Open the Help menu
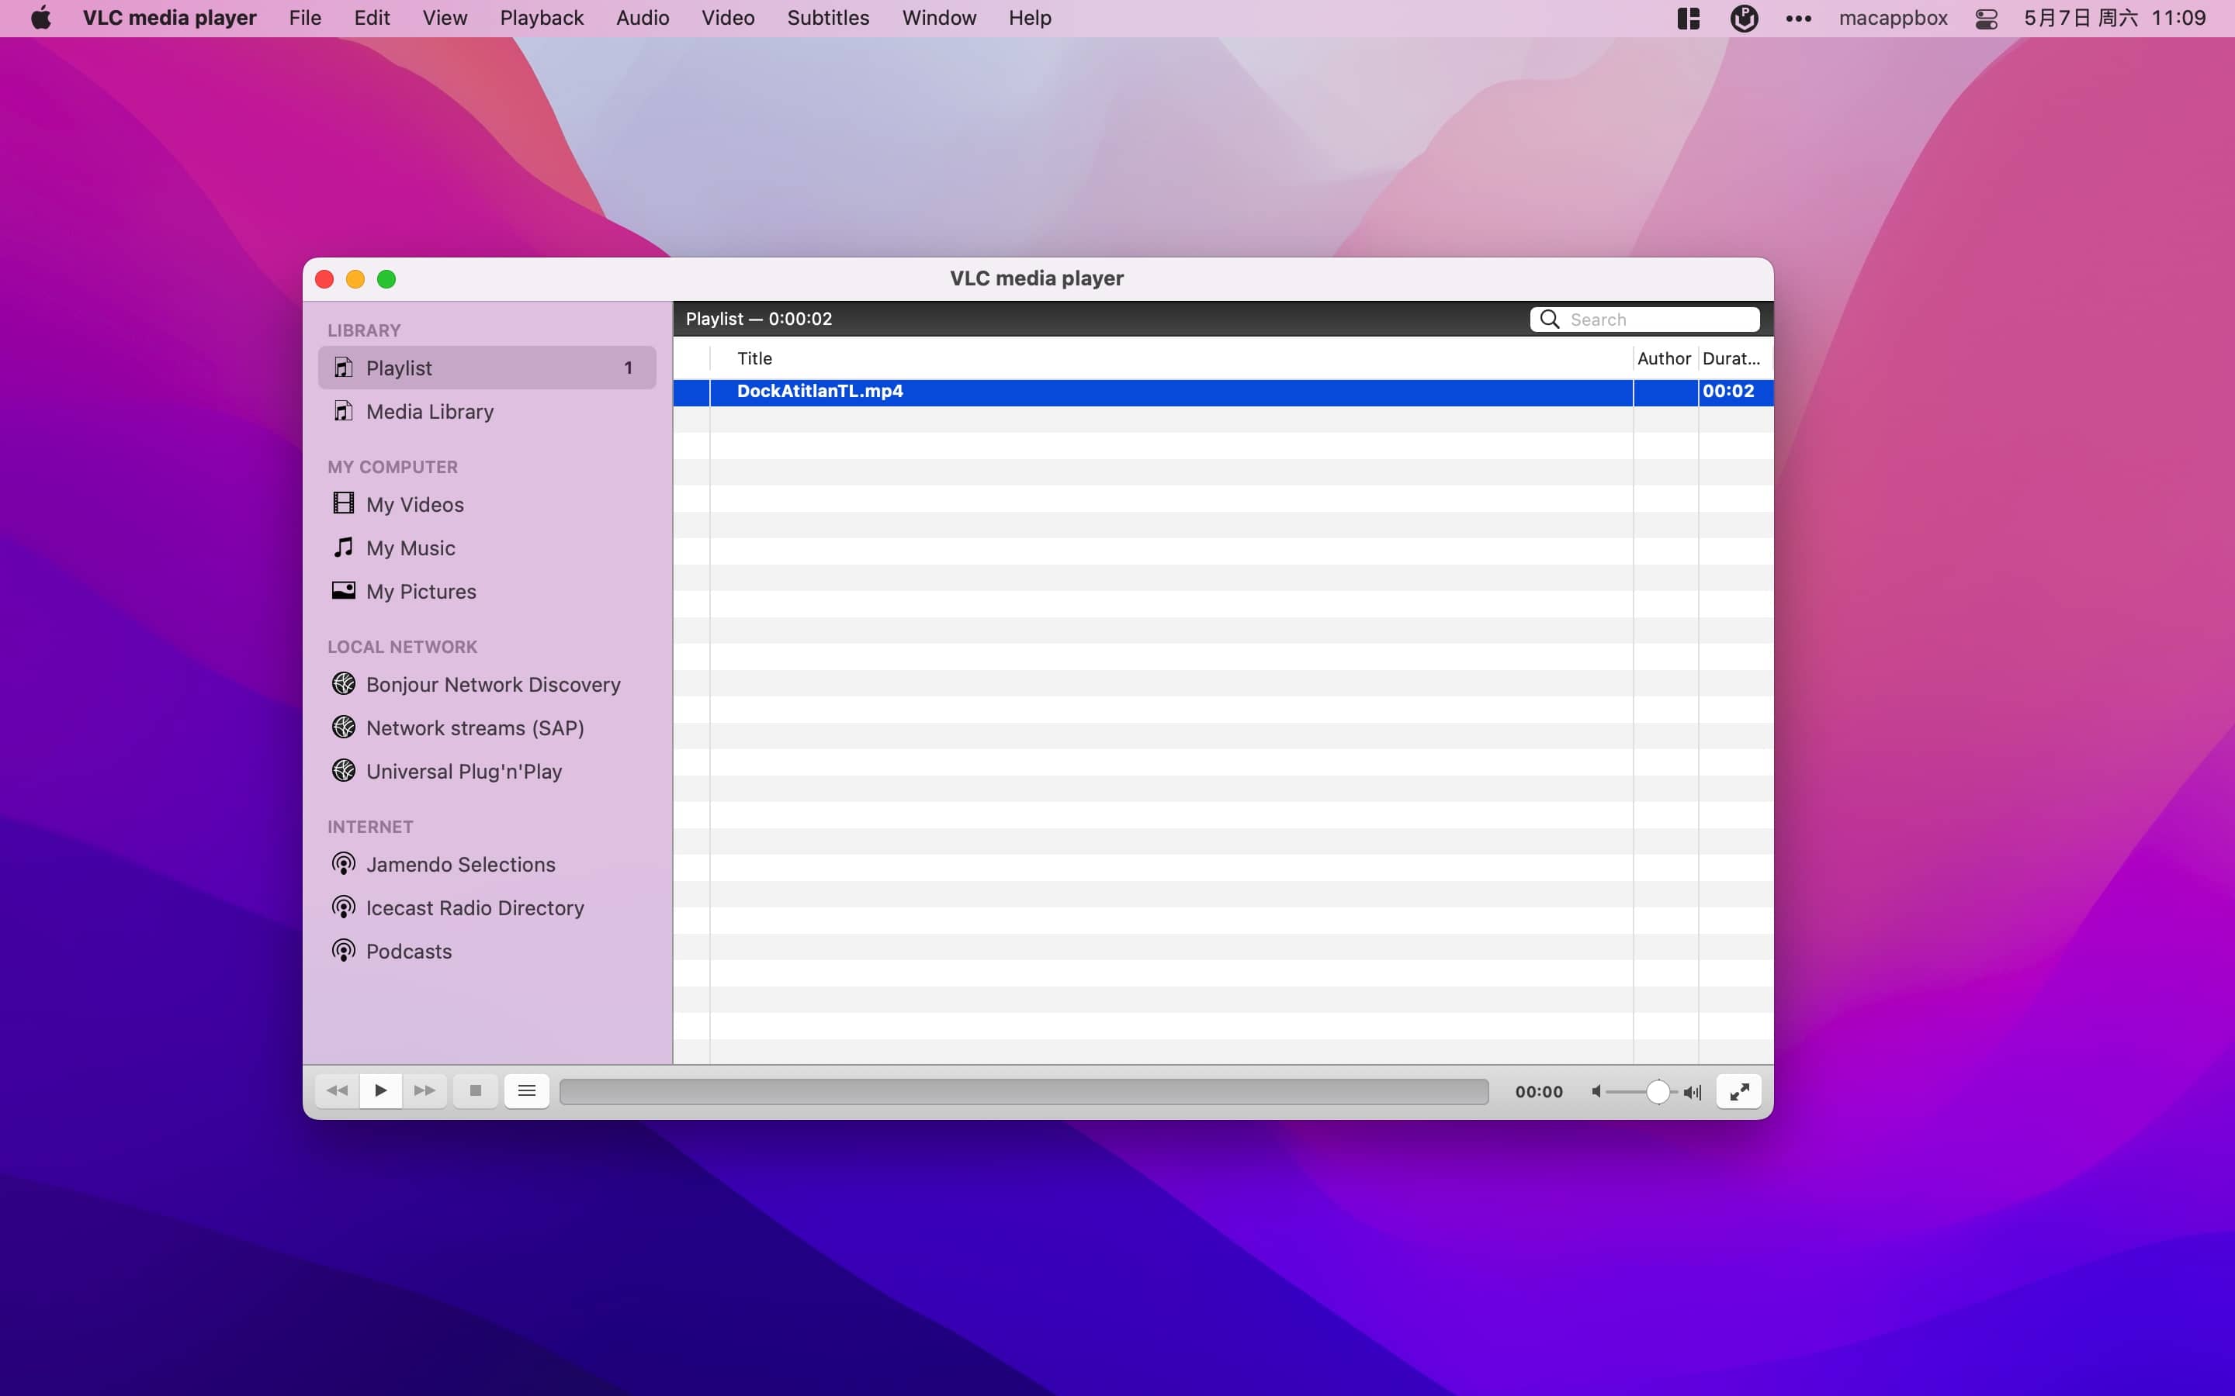The height and width of the screenshot is (1396, 2235). [x=1030, y=18]
